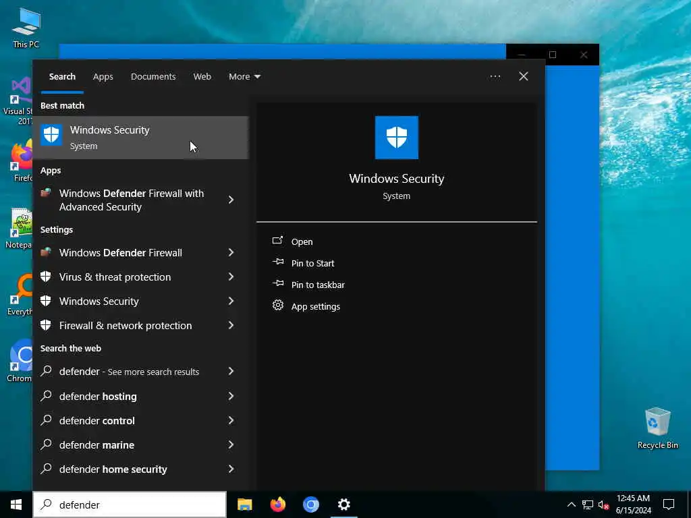Select the This PC desktop icon
The height and width of the screenshot is (518, 691).
click(26, 28)
